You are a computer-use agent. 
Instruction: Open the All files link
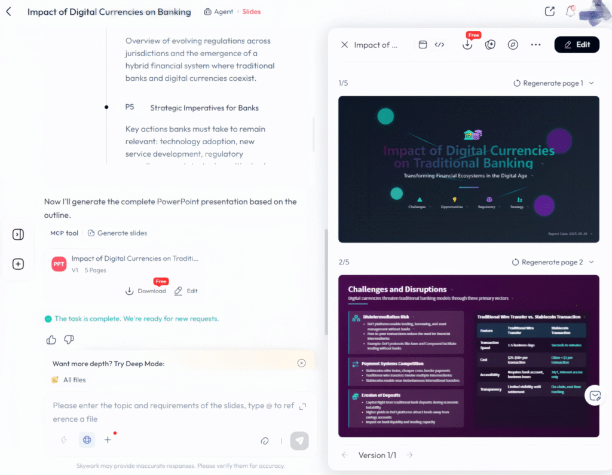(x=74, y=380)
